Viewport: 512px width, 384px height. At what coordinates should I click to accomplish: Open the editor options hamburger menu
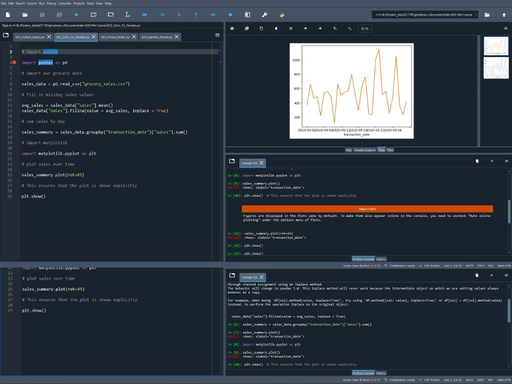[x=217, y=35]
